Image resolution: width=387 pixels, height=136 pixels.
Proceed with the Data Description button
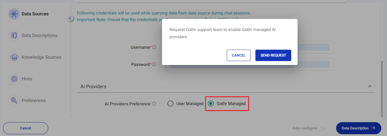click(x=358, y=128)
